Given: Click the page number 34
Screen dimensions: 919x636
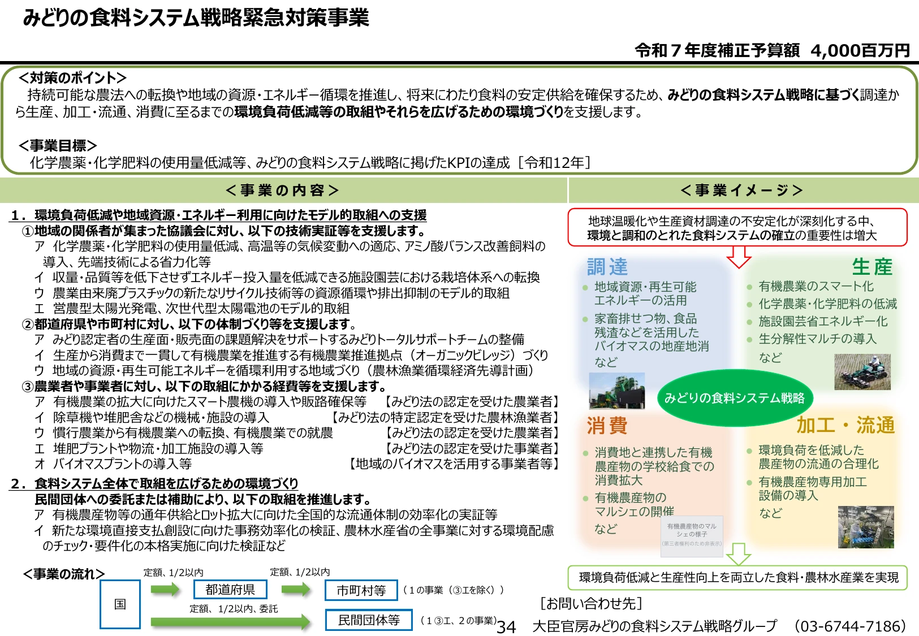Looking at the screenshot, I should click(507, 627).
